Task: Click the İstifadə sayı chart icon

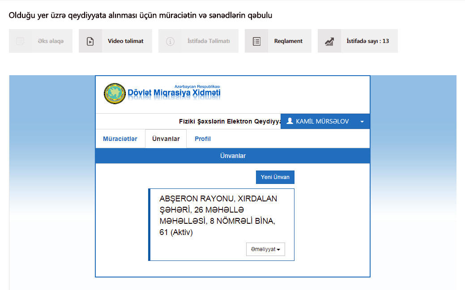Action: coord(330,41)
